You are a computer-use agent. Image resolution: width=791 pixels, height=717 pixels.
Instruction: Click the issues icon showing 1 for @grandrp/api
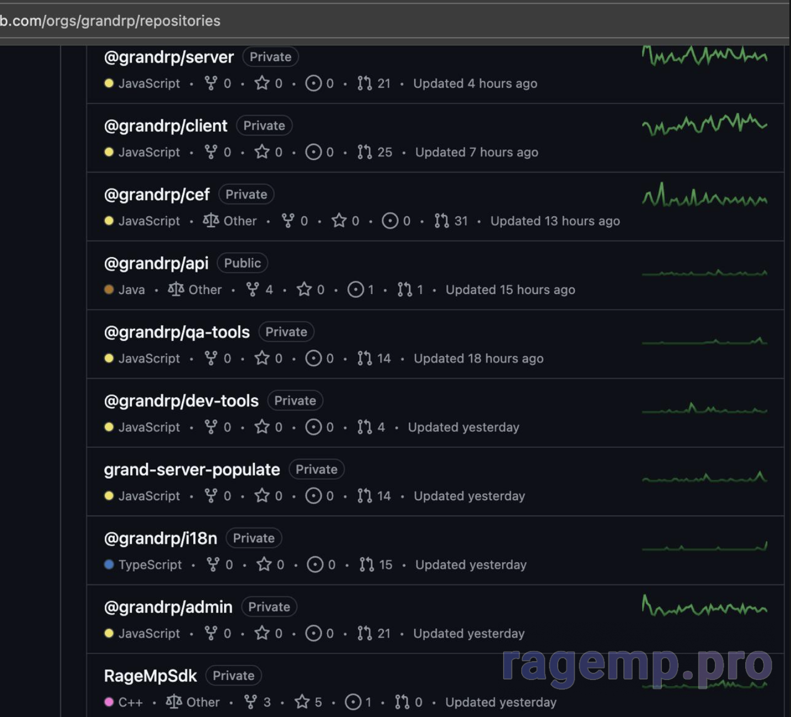(x=356, y=289)
